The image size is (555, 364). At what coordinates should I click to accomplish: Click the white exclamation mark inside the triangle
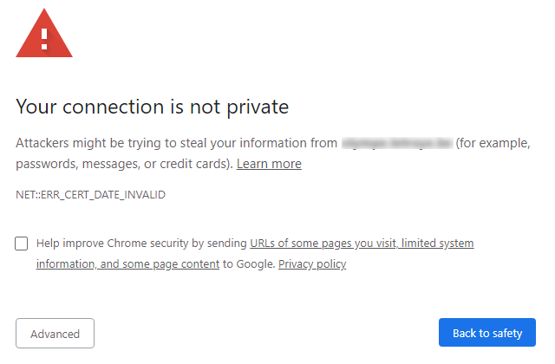44,39
